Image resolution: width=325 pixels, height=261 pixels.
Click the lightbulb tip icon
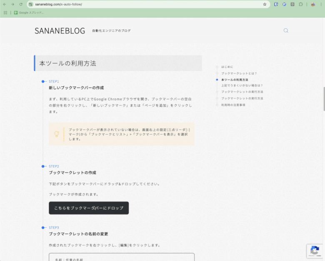(x=57, y=134)
